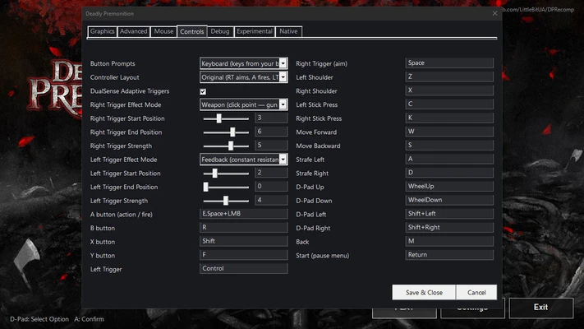Click Right Trigger (aim) binding field

click(449, 63)
